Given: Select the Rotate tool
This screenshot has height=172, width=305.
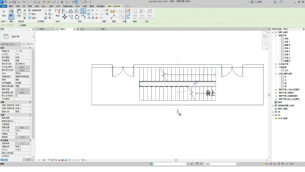Looking at the screenshot, I should point(77,17).
